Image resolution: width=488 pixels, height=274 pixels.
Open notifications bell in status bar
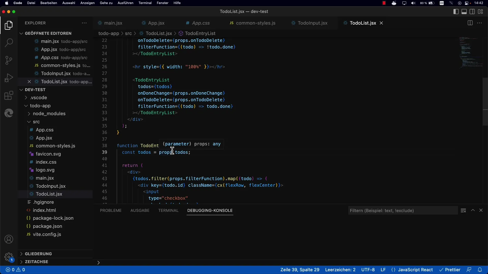point(480,270)
